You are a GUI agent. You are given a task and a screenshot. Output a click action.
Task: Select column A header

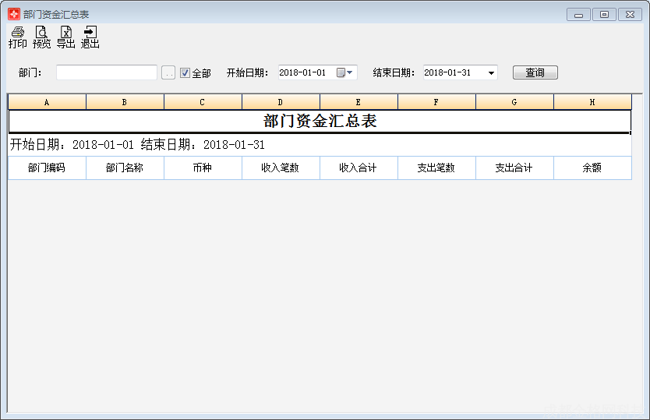tap(47, 102)
